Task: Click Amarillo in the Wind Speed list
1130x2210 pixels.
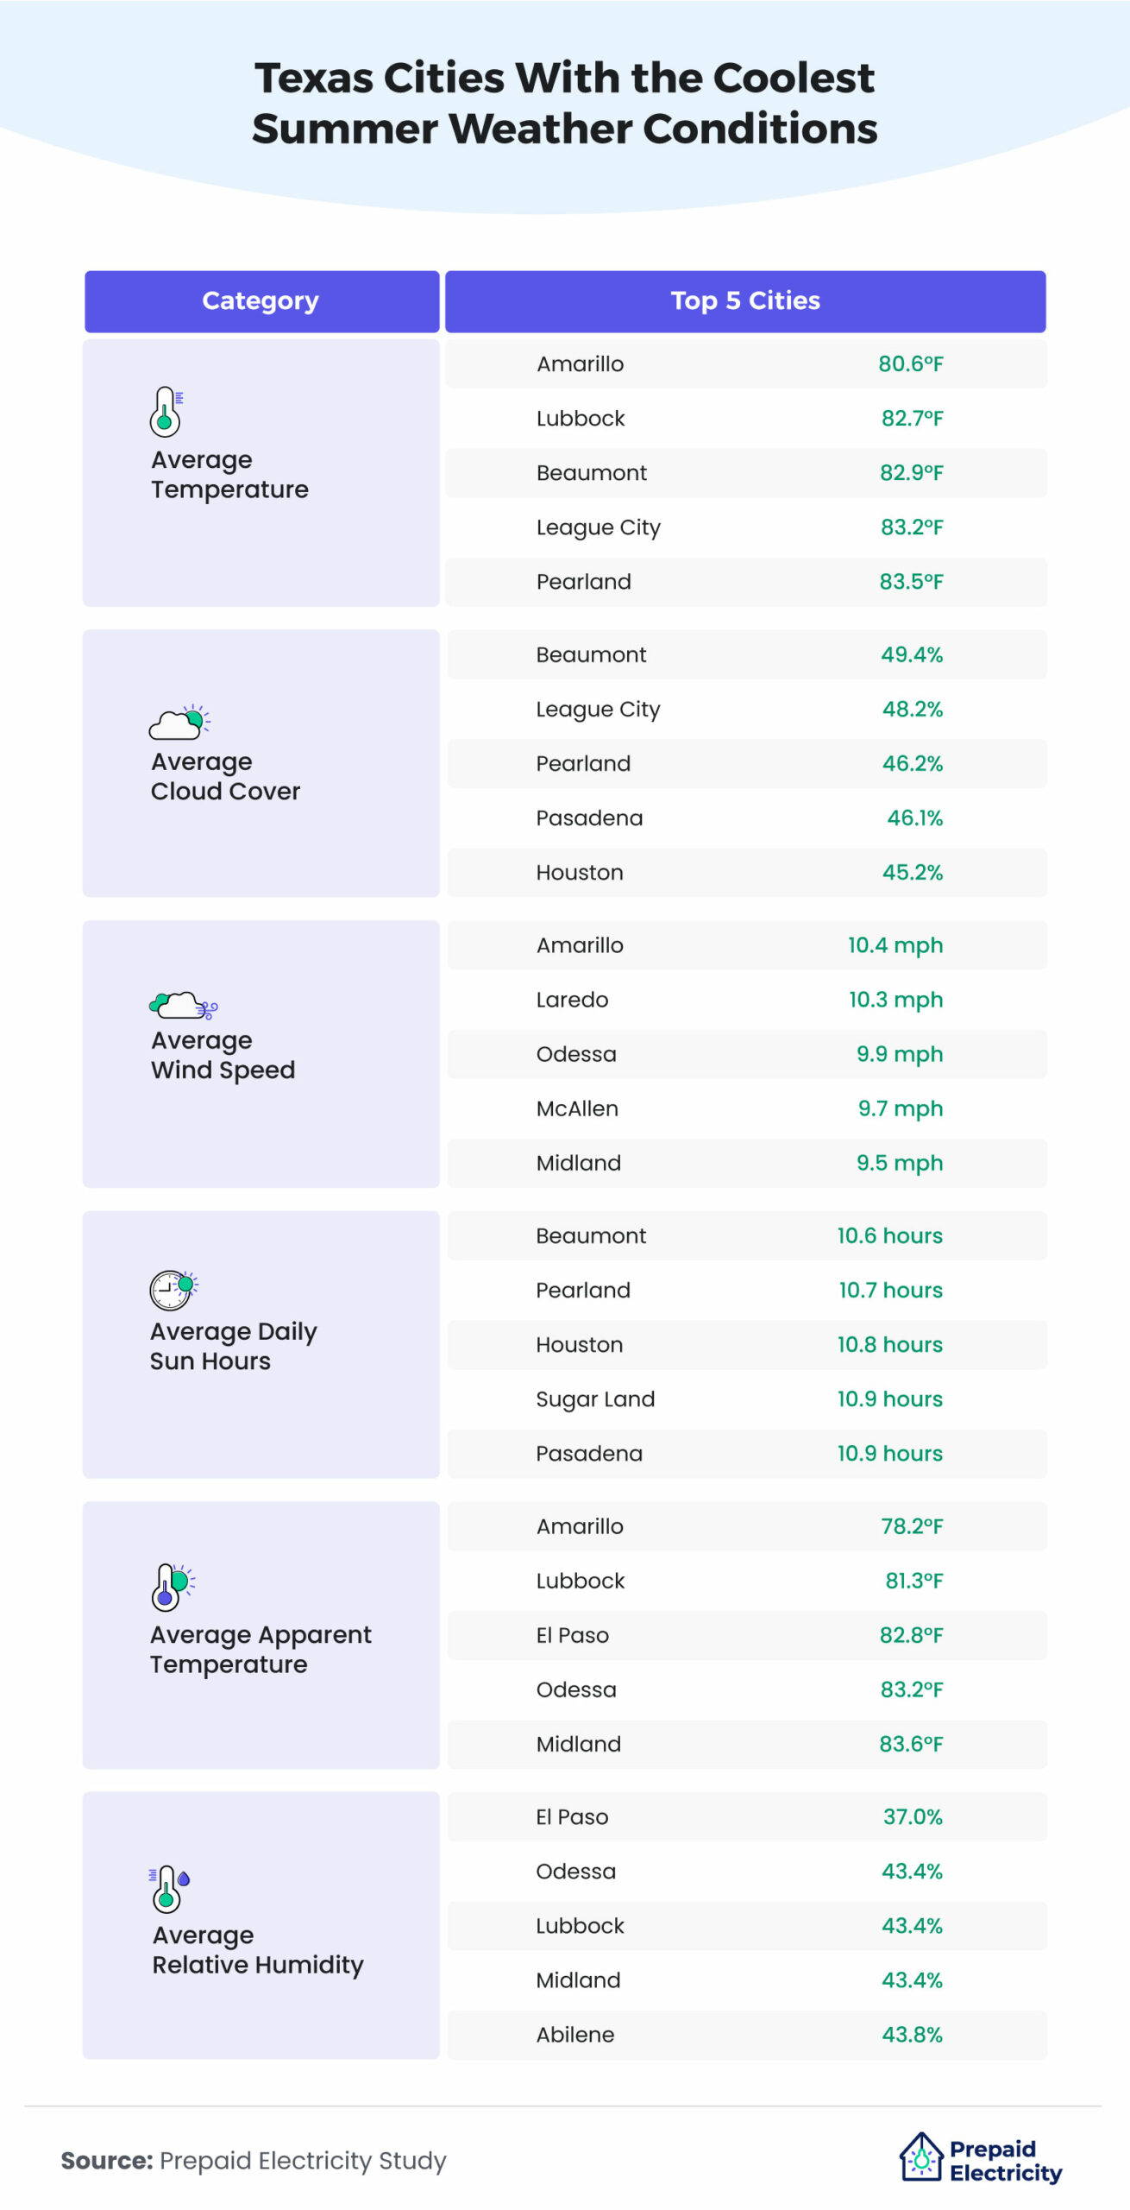Action: tap(580, 944)
